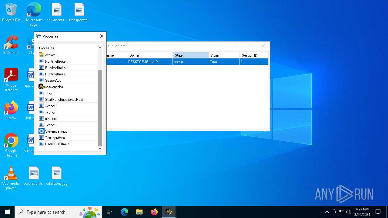Minimize the sessionsploit window
This screenshot has width=388, height=218.
[236, 46]
